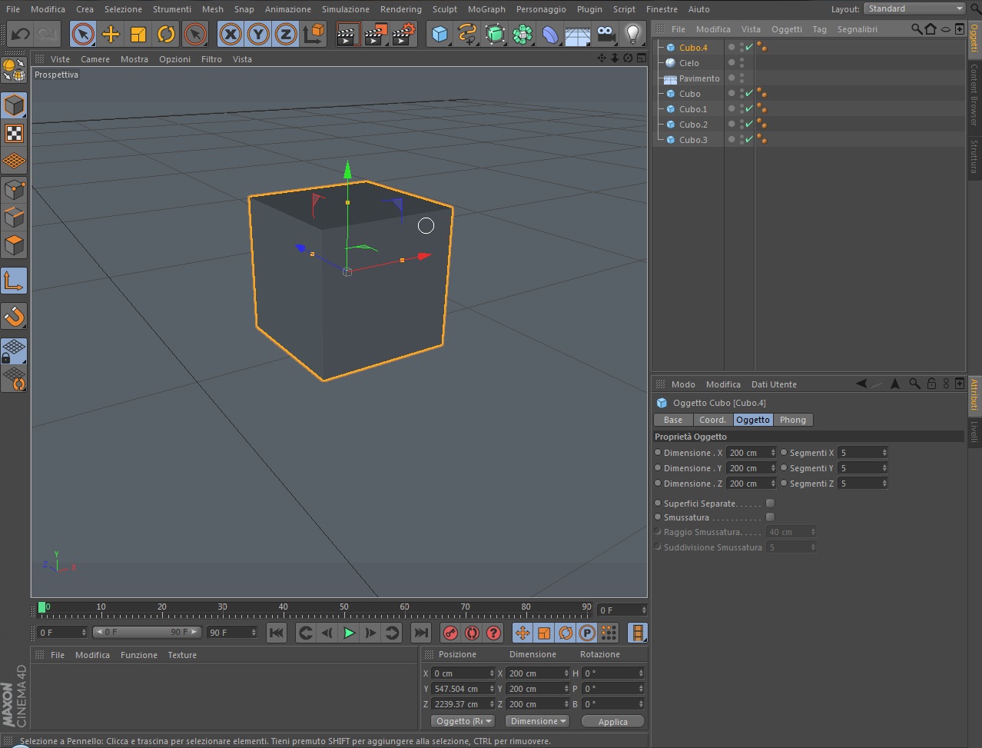Click the Record Active Objects key button
The image size is (982, 748).
coord(450,633)
